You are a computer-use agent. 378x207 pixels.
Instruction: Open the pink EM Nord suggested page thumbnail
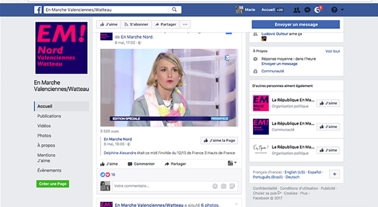coord(261,103)
